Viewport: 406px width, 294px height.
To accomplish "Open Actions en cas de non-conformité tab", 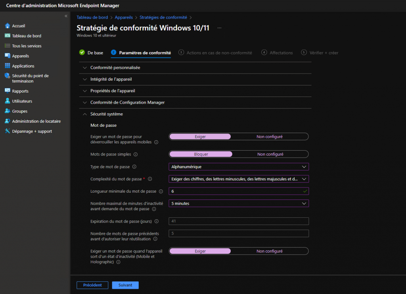I will [x=215, y=53].
